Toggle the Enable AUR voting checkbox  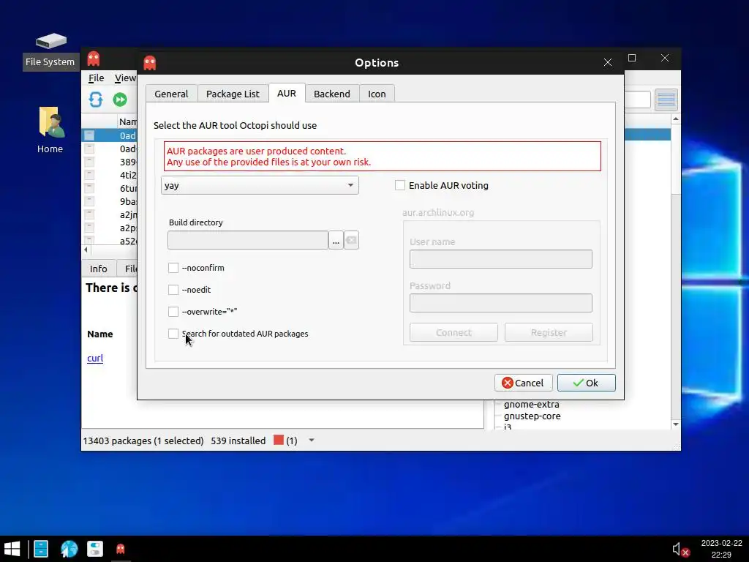(x=400, y=185)
